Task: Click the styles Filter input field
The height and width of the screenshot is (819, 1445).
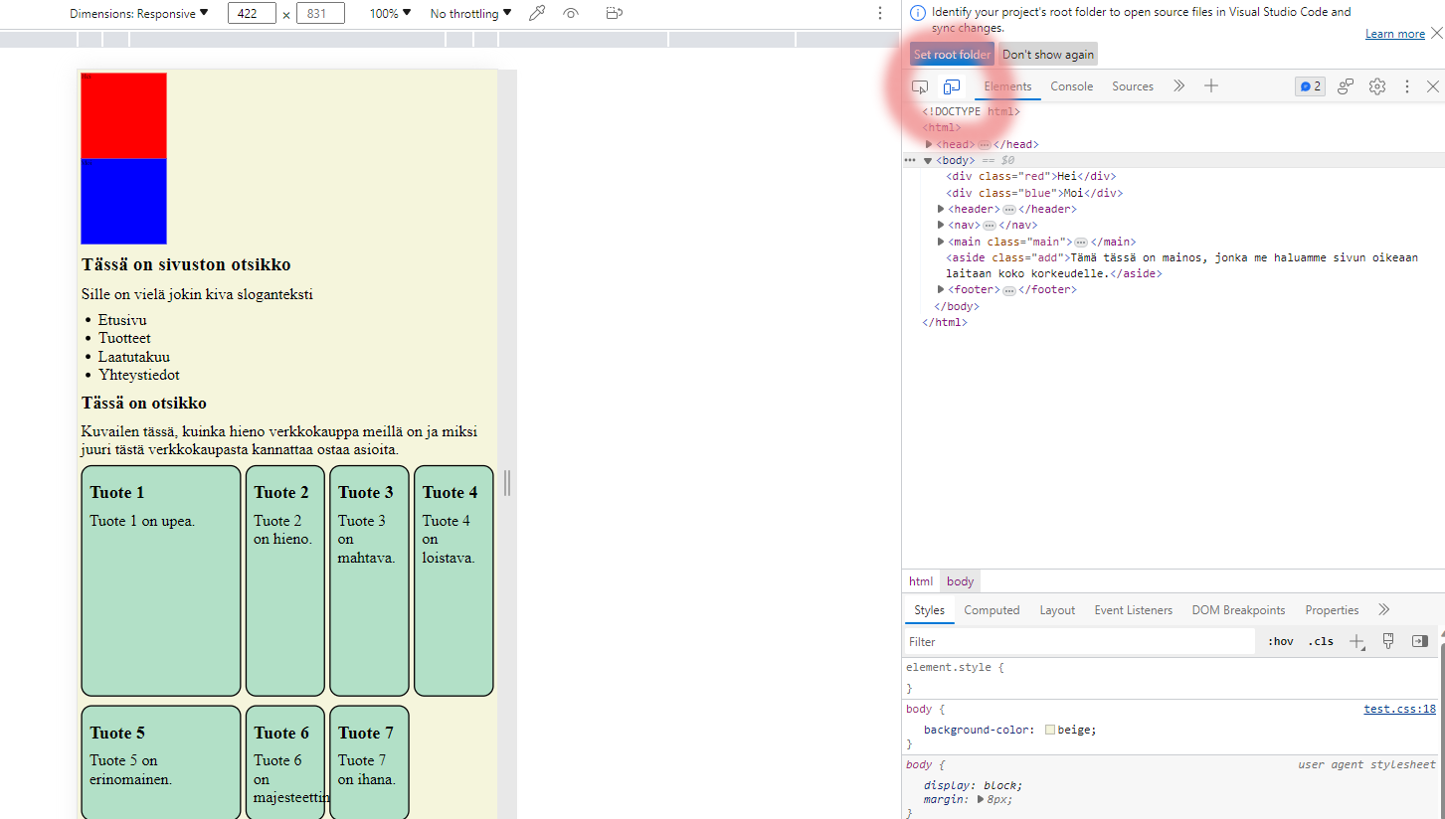Action: coord(1079,642)
